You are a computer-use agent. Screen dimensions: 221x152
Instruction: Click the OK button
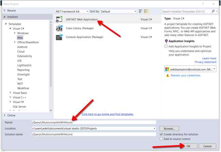pos(188,146)
